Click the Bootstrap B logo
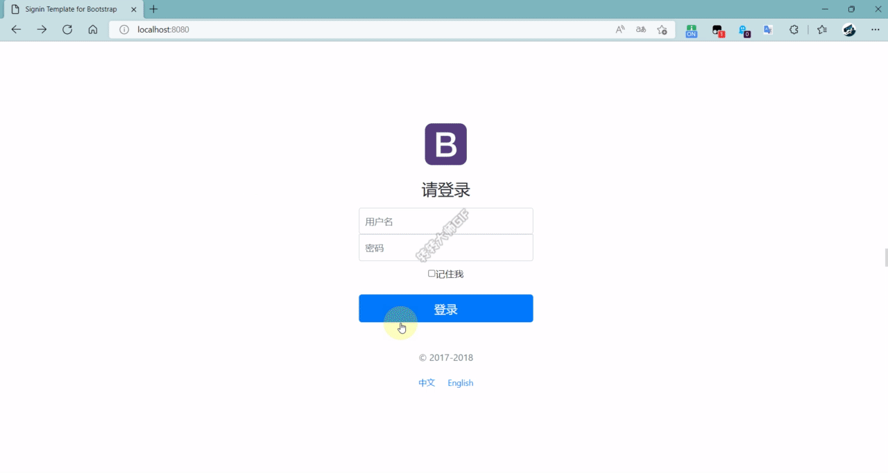Screen dimensions: 888x473 click(x=445, y=144)
